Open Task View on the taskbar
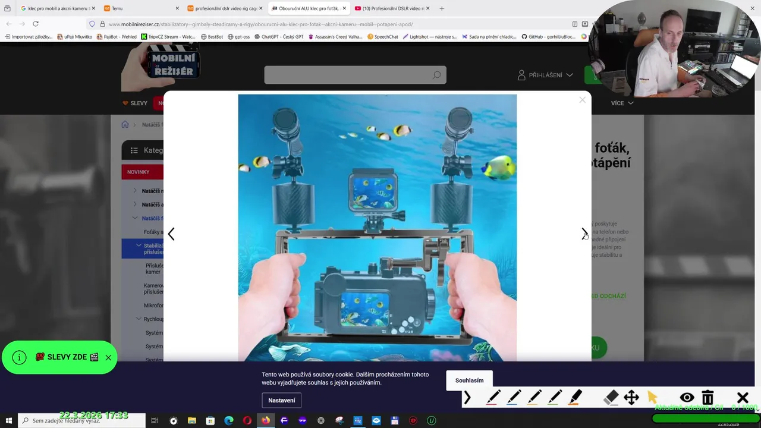The width and height of the screenshot is (761, 428). pyautogui.click(x=154, y=421)
